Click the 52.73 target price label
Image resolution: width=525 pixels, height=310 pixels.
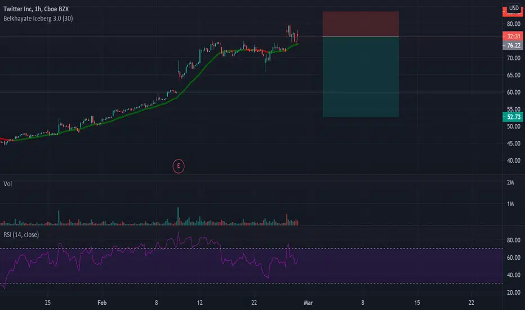(x=513, y=117)
